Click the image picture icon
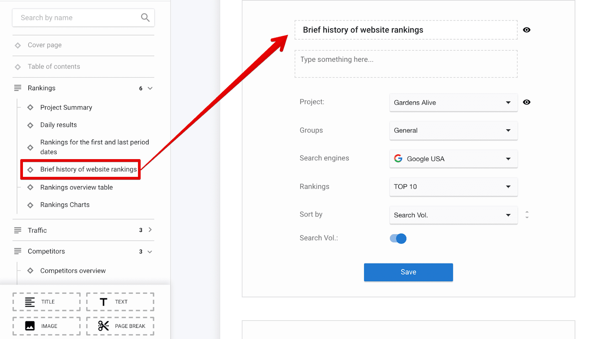Screen dimensions: 592x339 point(30,326)
